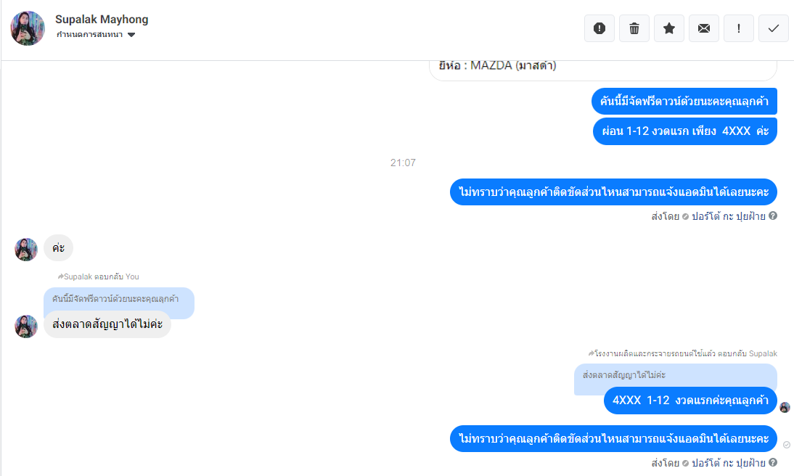This screenshot has height=476, width=794.
Task: Open the กำหนดการสนทนา dropdown arrow
Action: [x=131, y=35]
